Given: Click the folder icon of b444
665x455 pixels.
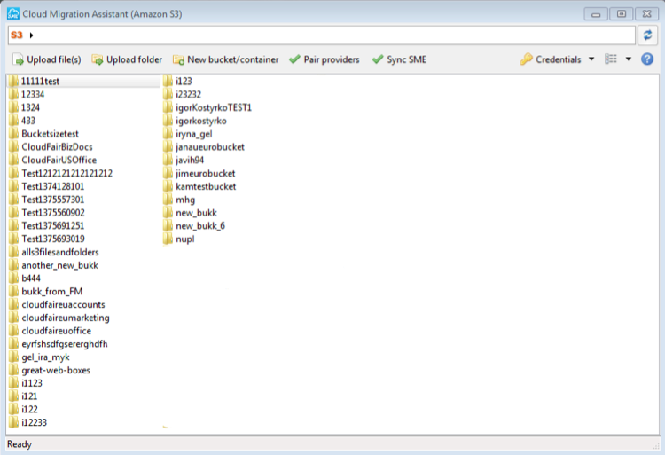Looking at the screenshot, I should pos(13,278).
